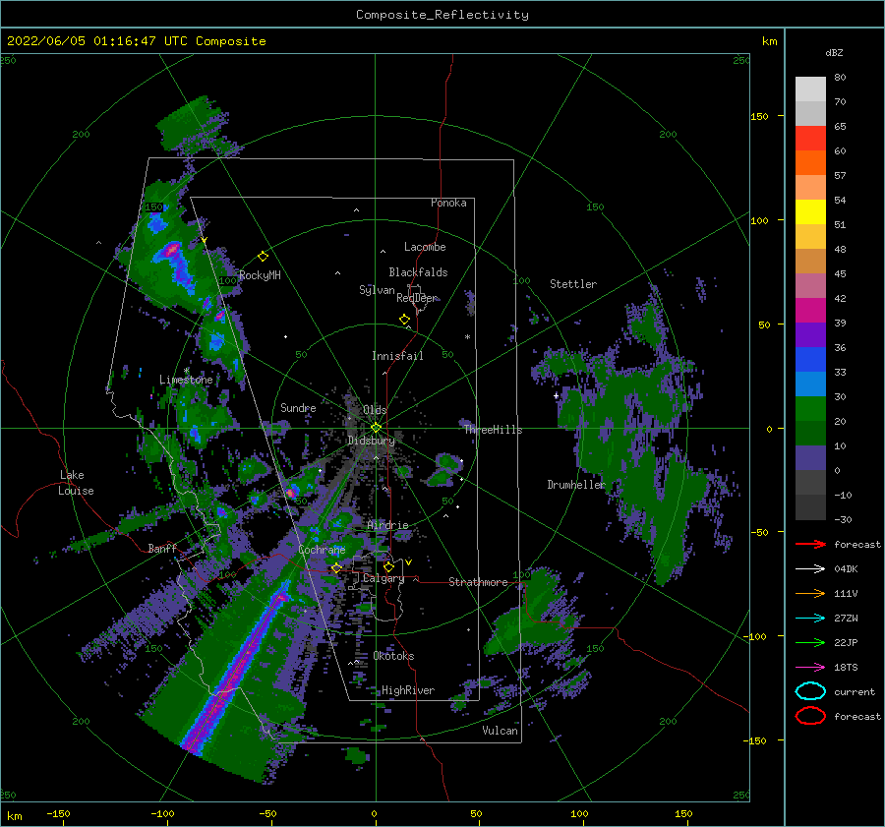Click the yellow diamond marker near RockyMH
The width and height of the screenshot is (885, 827).
click(x=263, y=257)
